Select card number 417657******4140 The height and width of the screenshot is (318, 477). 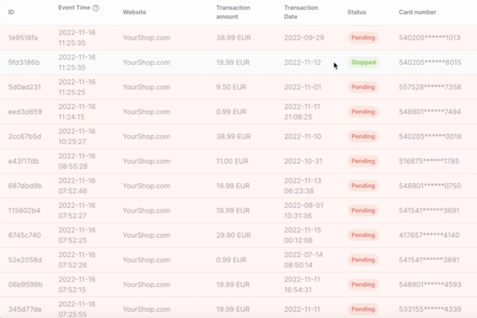click(x=430, y=235)
